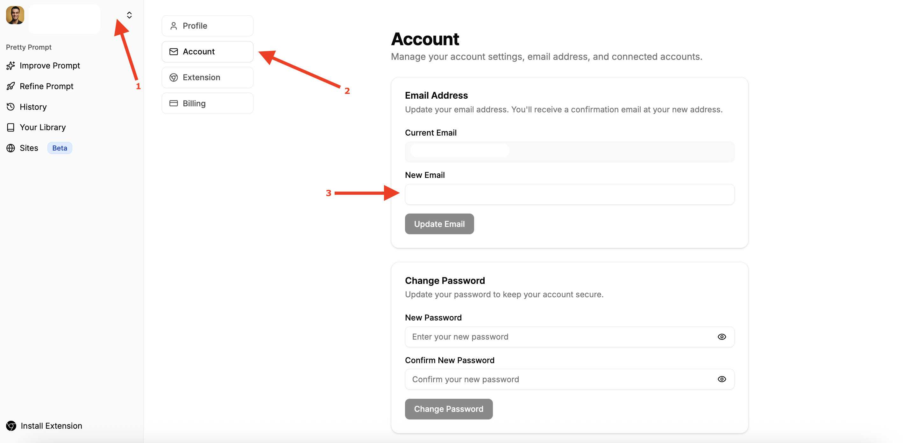Open the Billing settings tab
903x443 pixels.
(208, 103)
